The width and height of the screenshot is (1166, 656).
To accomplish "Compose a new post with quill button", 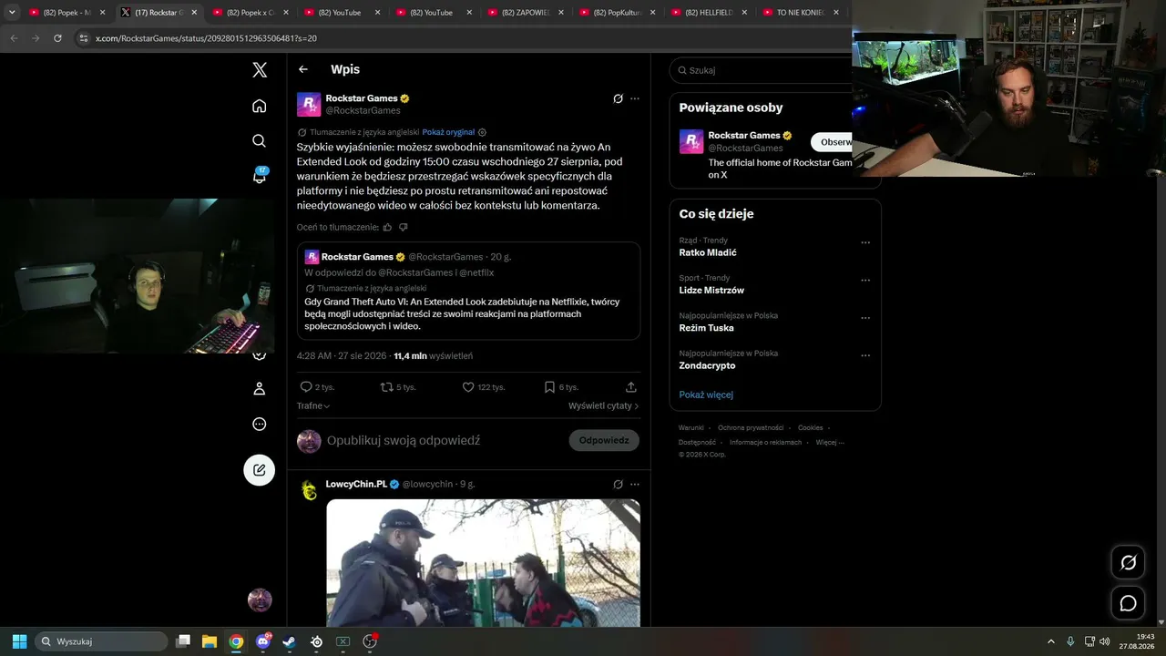I will [260, 470].
